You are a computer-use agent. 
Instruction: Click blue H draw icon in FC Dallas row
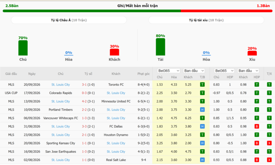pos(202,126)
